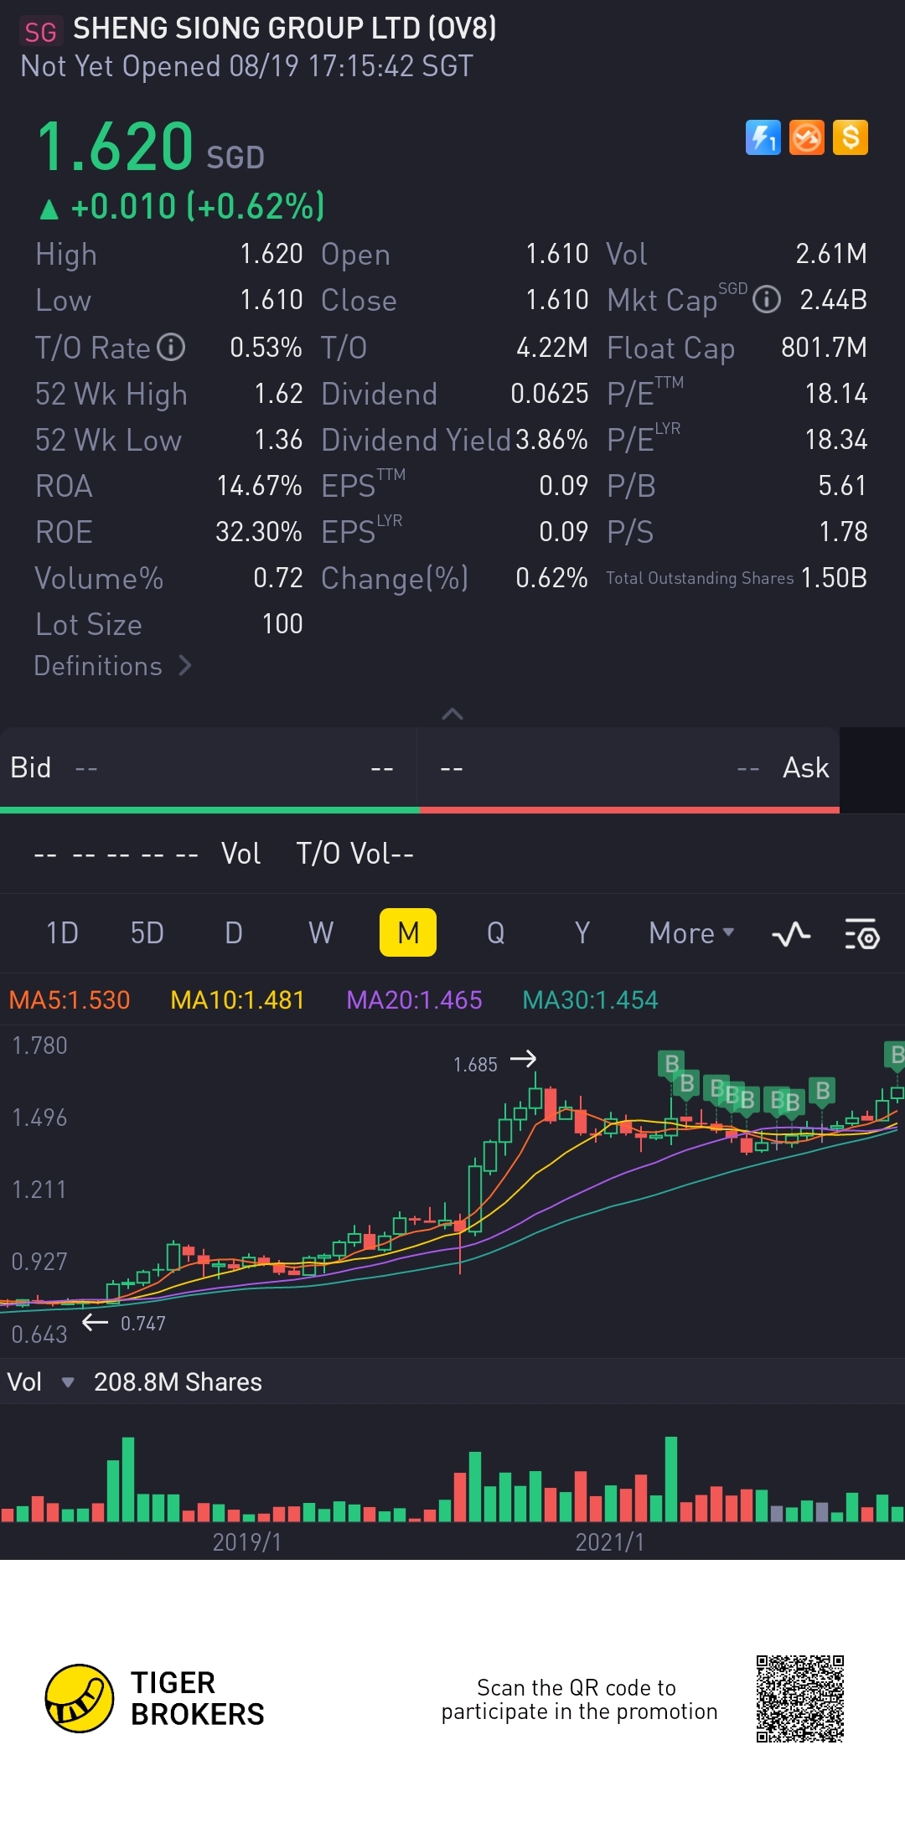Tap the Tiger Brokers logo
Screen dimensions: 905x1838
tap(155, 1698)
